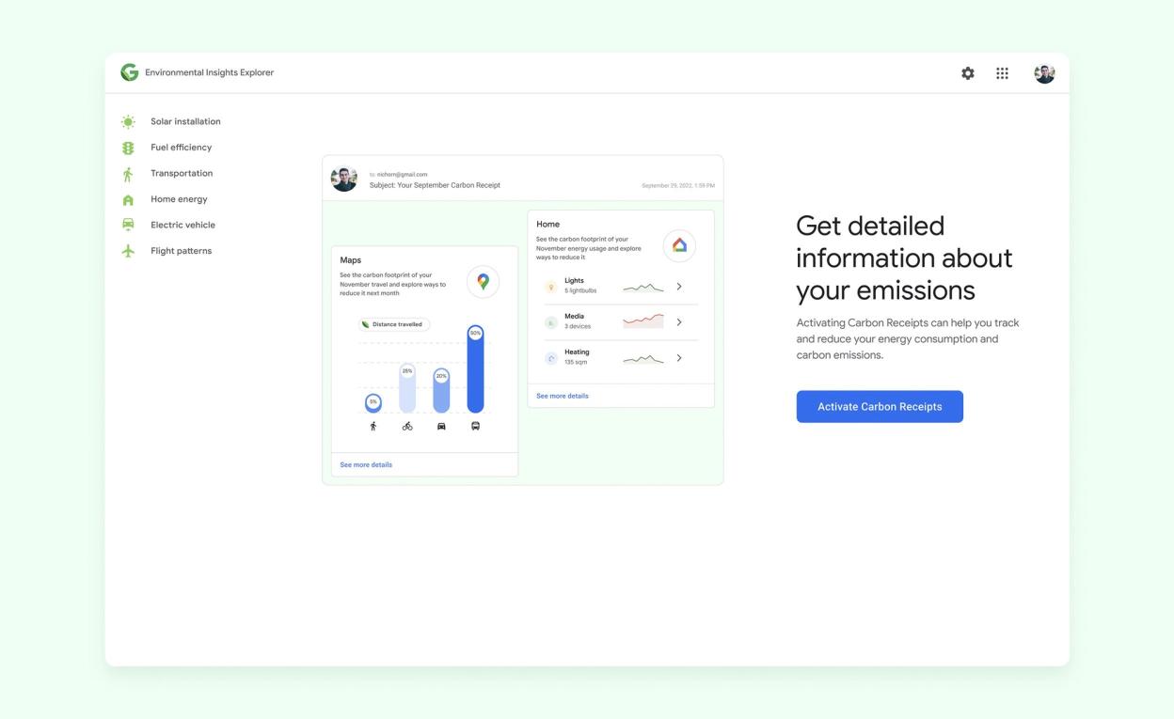This screenshot has width=1174, height=719.
Task: Click the Fuel efficiency traffic light icon
Action: click(128, 148)
